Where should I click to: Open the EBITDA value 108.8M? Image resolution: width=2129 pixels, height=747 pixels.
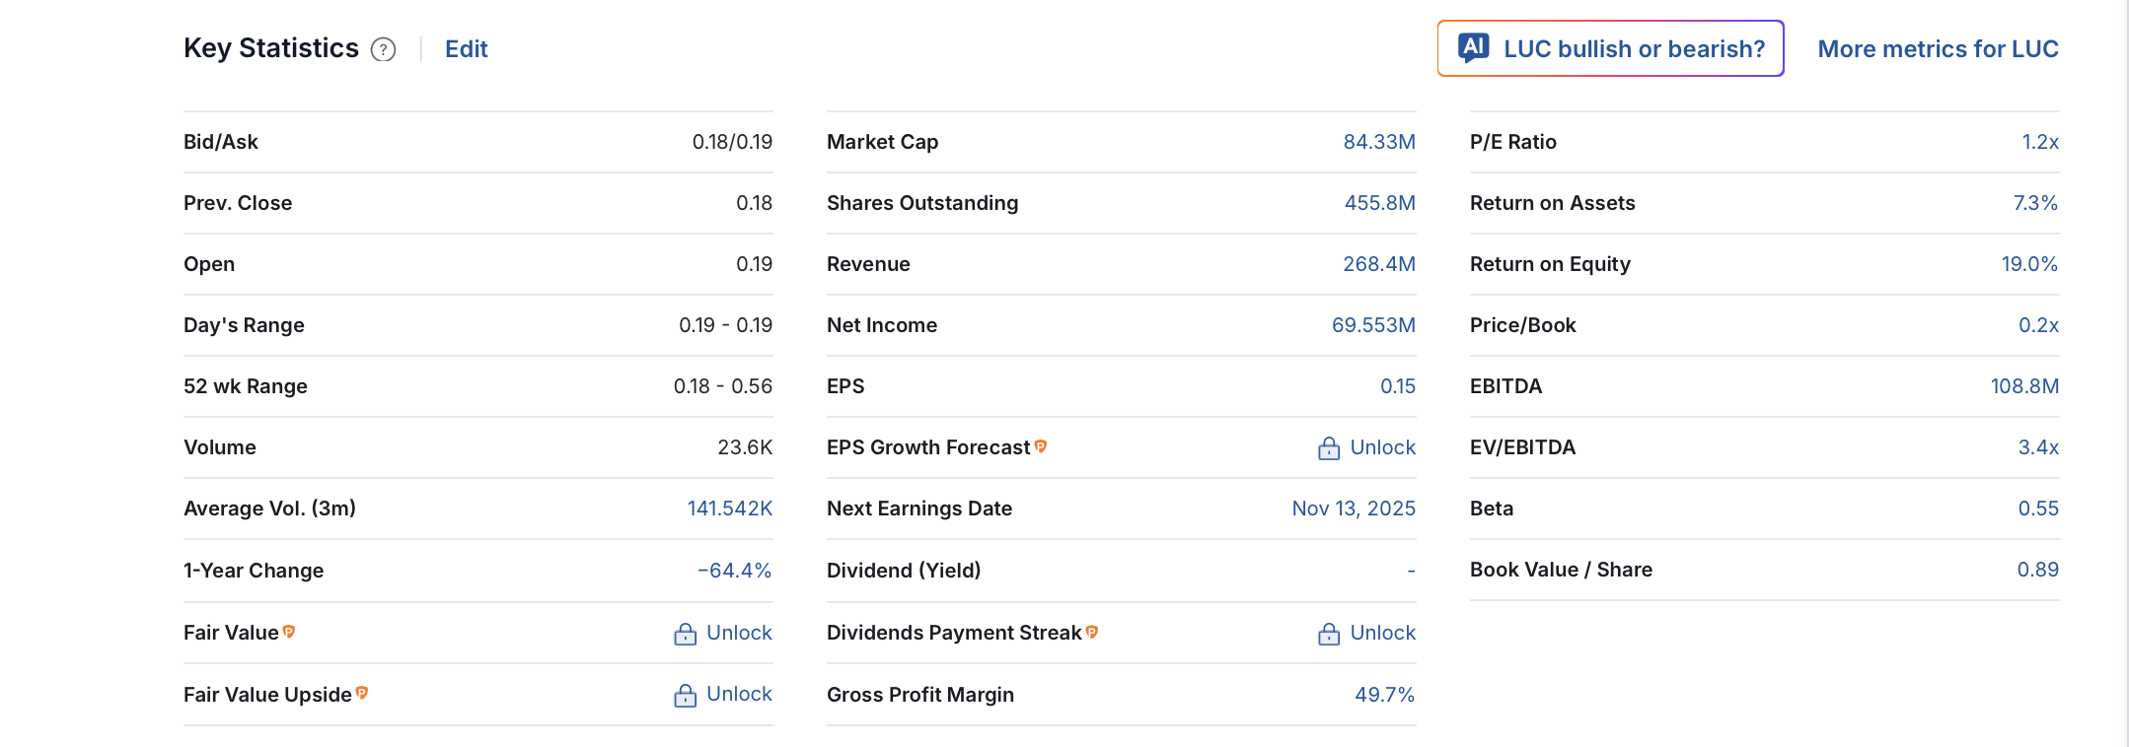tap(2023, 386)
